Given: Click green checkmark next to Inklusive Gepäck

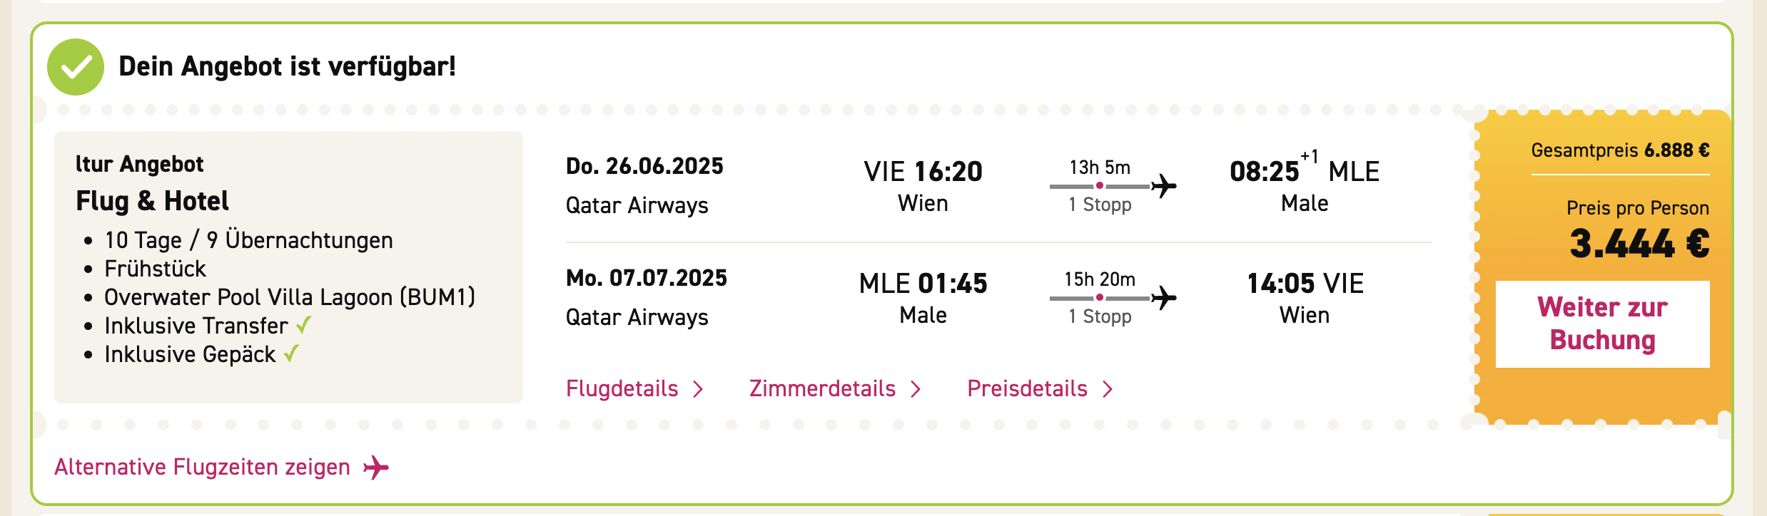Looking at the screenshot, I should [x=291, y=354].
